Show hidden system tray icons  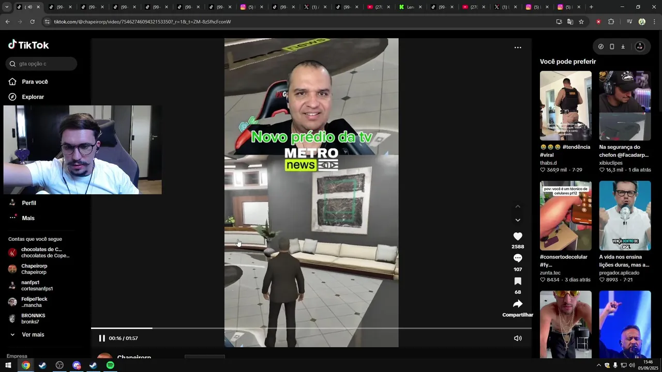[599, 365]
